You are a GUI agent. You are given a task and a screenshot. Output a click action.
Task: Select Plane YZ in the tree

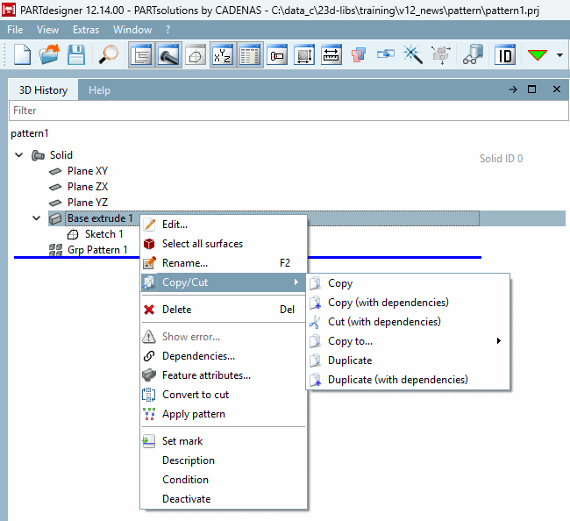point(88,203)
